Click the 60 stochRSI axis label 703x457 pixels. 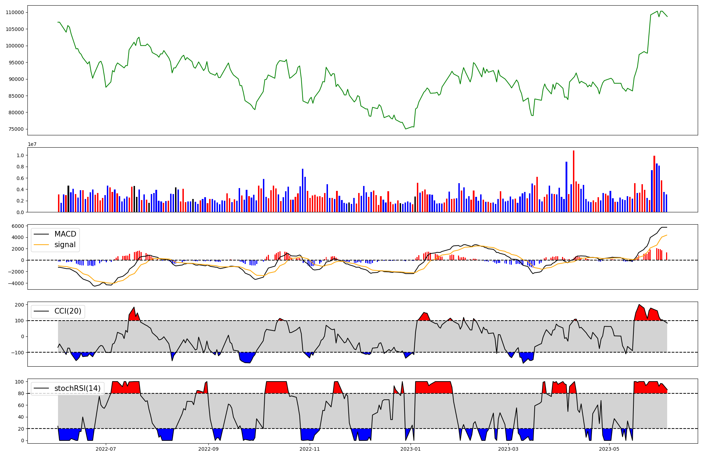(21, 405)
